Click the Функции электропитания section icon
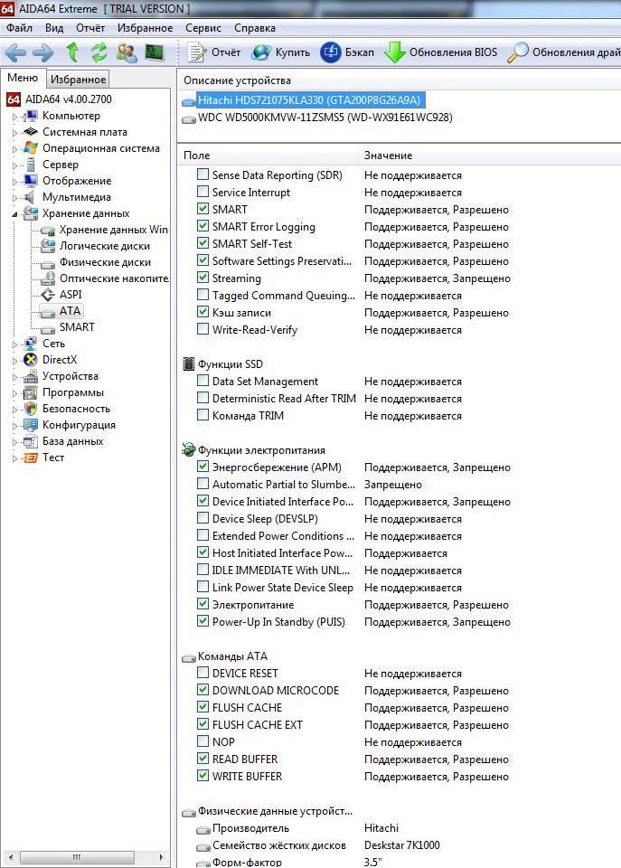Viewport: 621px width, 868px height. point(189,449)
